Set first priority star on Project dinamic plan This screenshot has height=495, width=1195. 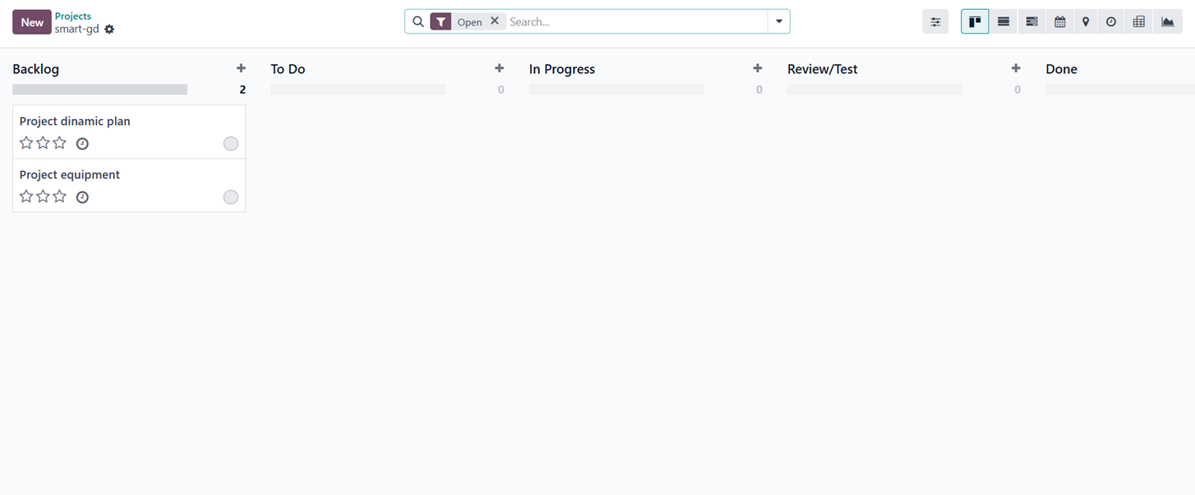(x=26, y=143)
